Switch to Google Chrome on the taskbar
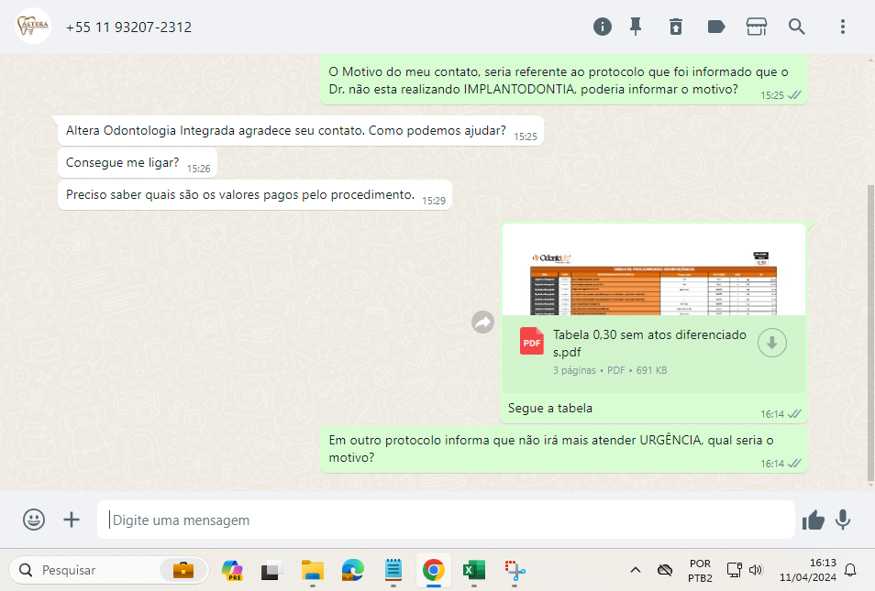The height and width of the screenshot is (591, 875). coord(434,570)
